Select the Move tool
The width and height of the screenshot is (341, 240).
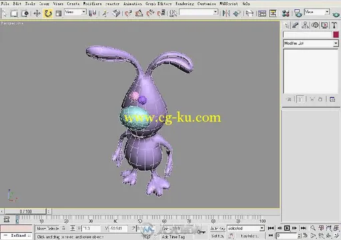coord(37,13)
